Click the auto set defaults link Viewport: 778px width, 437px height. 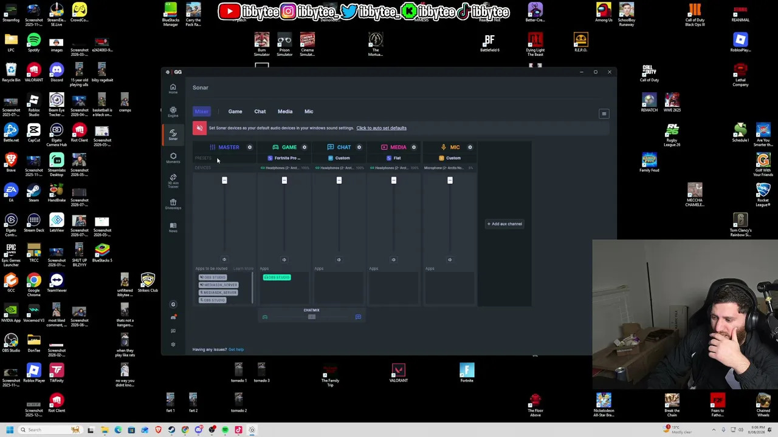click(x=381, y=128)
